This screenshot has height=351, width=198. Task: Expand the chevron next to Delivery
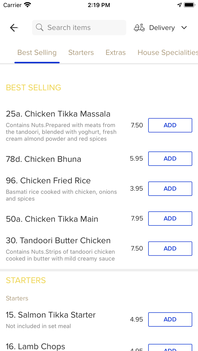click(x=184, y=28)
